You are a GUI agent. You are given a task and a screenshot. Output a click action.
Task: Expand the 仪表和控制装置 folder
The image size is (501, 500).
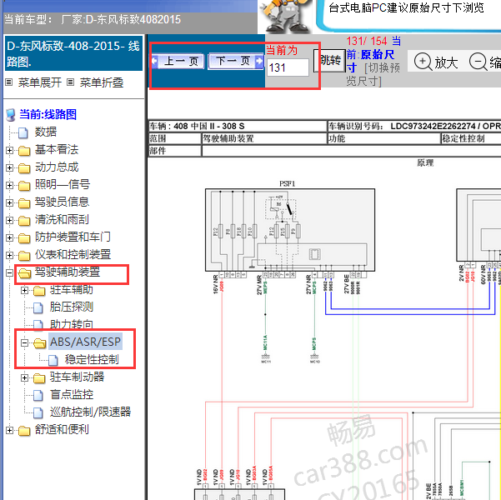[9, 255]
